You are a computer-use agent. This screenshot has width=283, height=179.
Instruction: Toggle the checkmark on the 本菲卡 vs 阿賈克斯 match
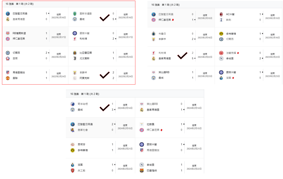pyautogui.click(x=105, y=75)
